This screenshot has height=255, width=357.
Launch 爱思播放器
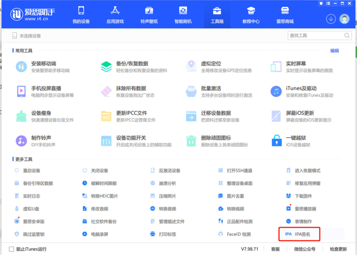(x=301, y=209)
